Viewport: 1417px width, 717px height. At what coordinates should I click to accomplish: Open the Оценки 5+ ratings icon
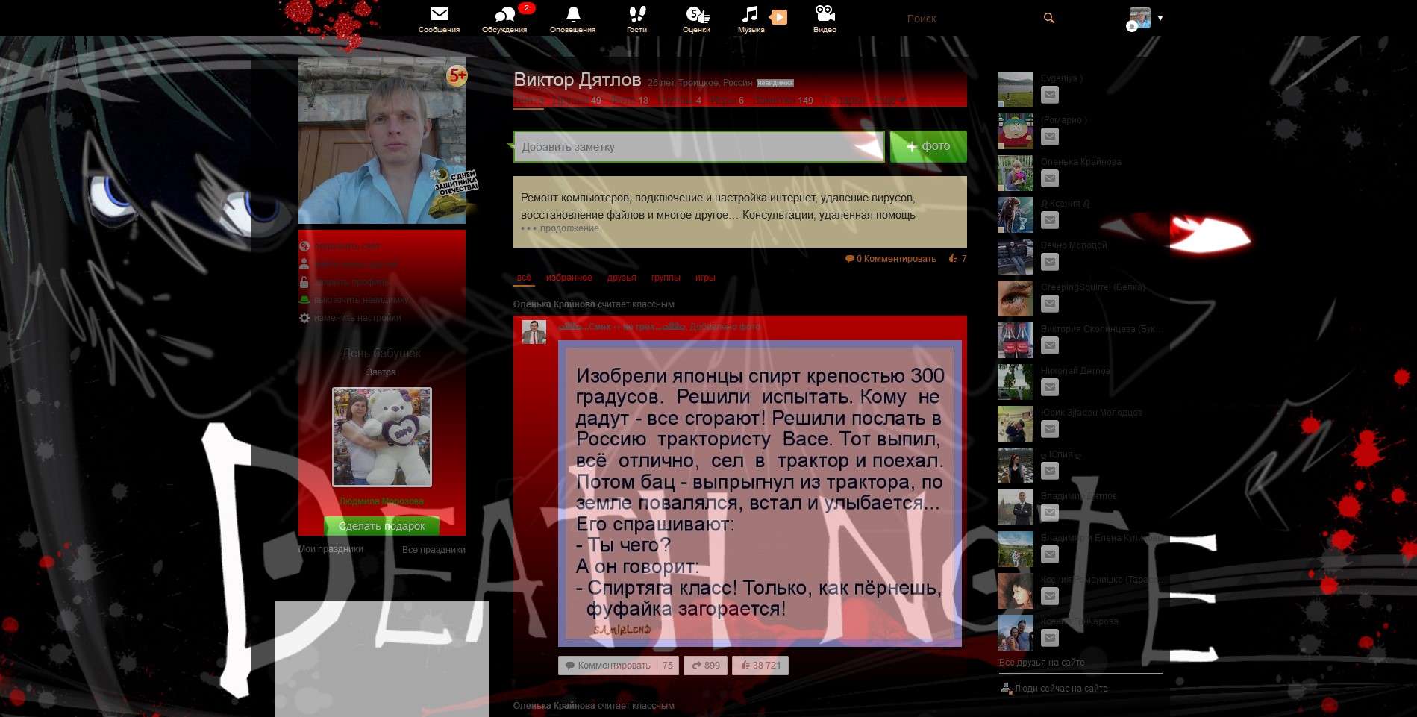point(695,13)
